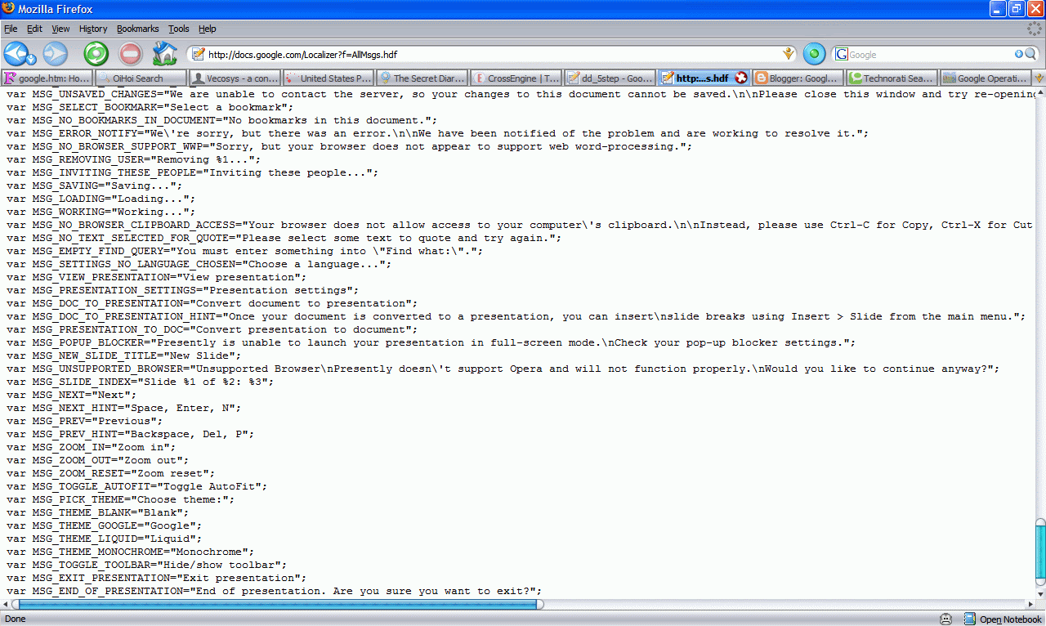The width and height of the screenshot is (1046, 626).
Task: Click the green Go arrow beside the location bar
Action: point(813,54)
